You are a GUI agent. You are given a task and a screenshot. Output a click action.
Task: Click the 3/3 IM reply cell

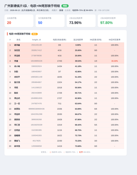click(x=96, y=141)
